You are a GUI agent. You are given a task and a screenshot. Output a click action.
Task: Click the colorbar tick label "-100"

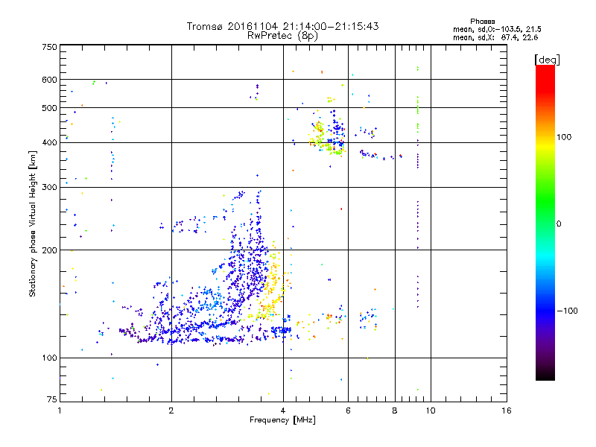(567, 311)
